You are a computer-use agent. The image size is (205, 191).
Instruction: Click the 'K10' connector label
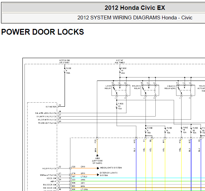[x=134, y=141]
